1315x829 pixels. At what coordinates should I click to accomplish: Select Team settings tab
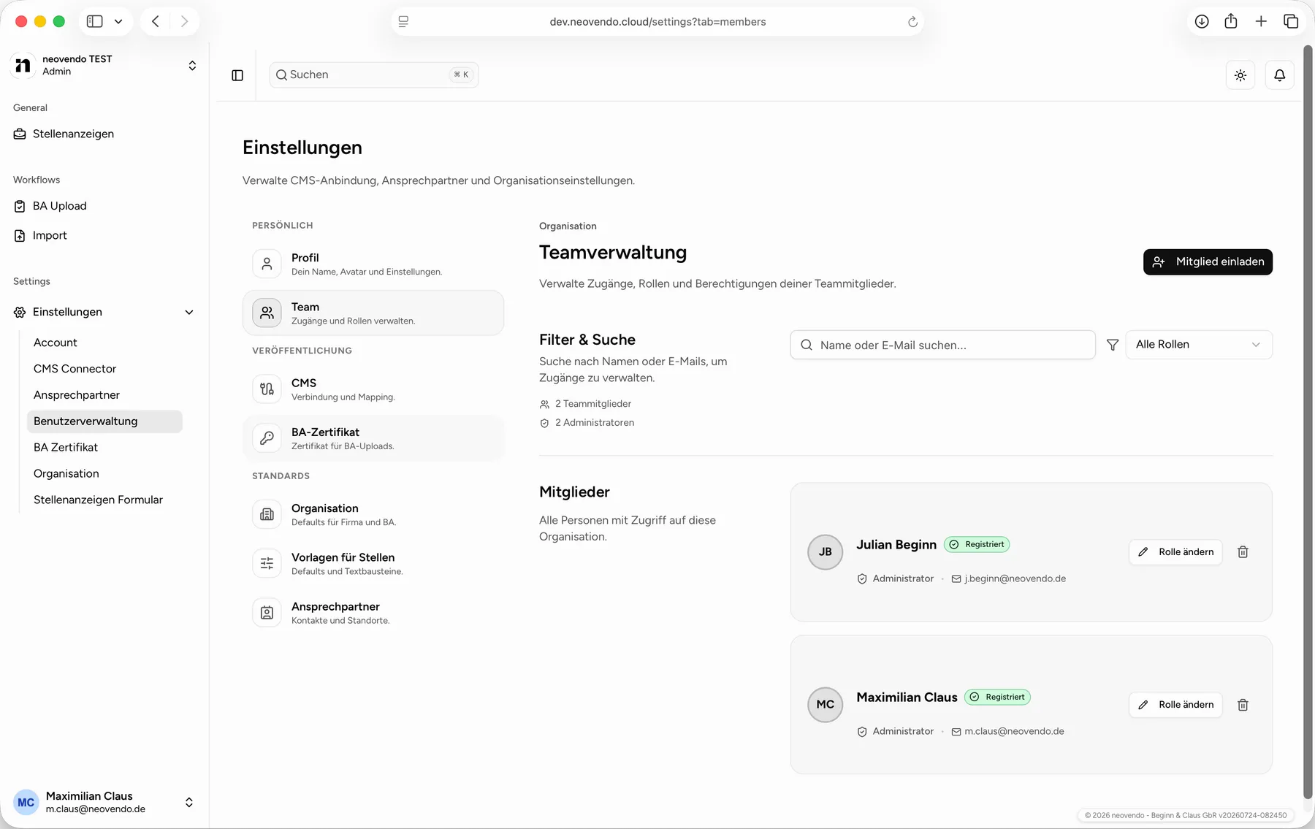coord(373,313)
